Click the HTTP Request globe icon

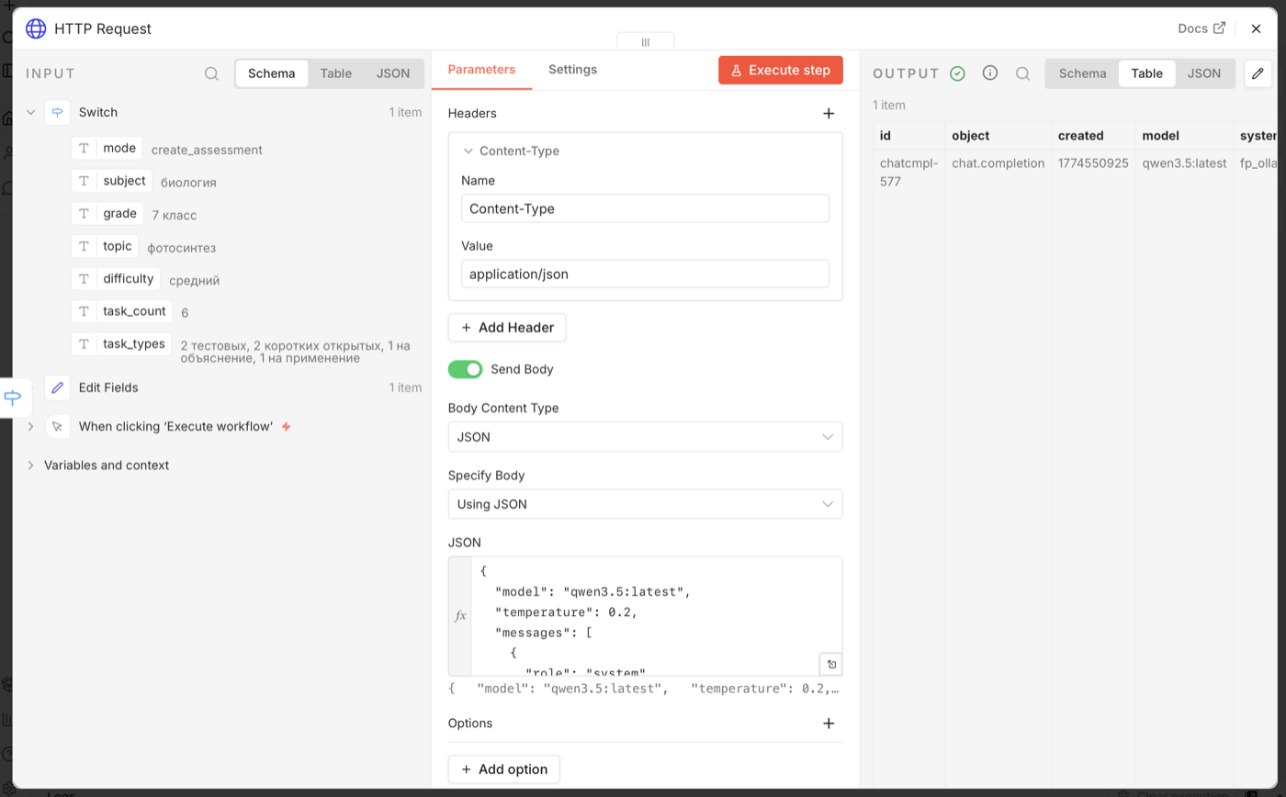[x=36, y=28]
